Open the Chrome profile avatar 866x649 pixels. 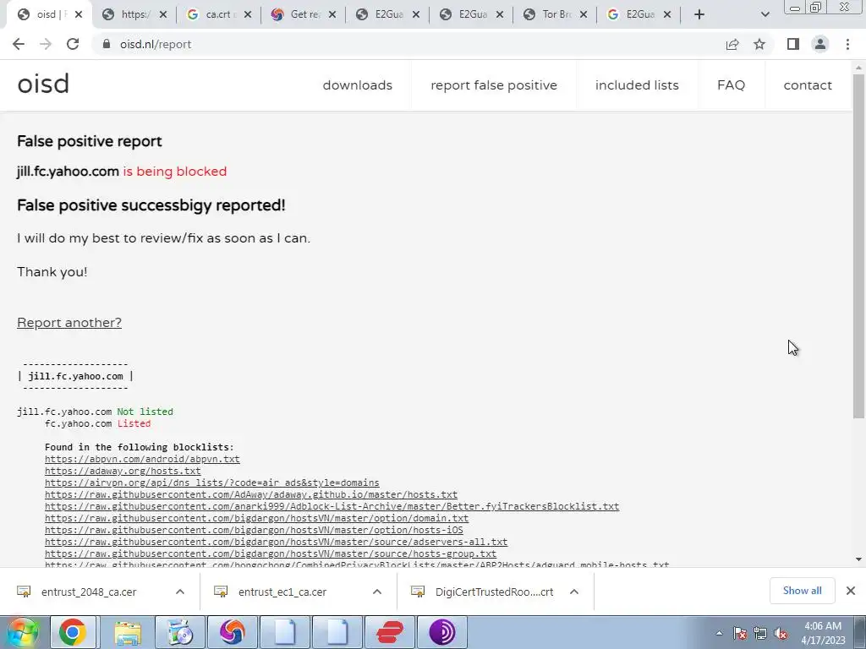820,44
